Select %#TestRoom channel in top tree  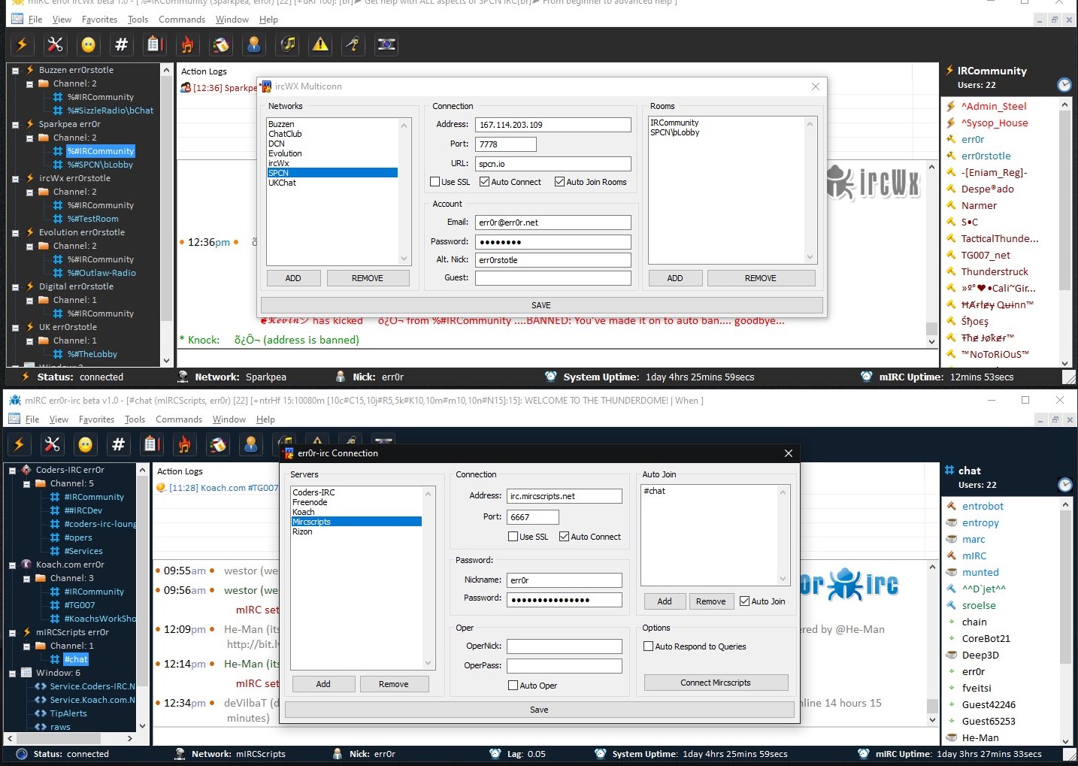93,219
